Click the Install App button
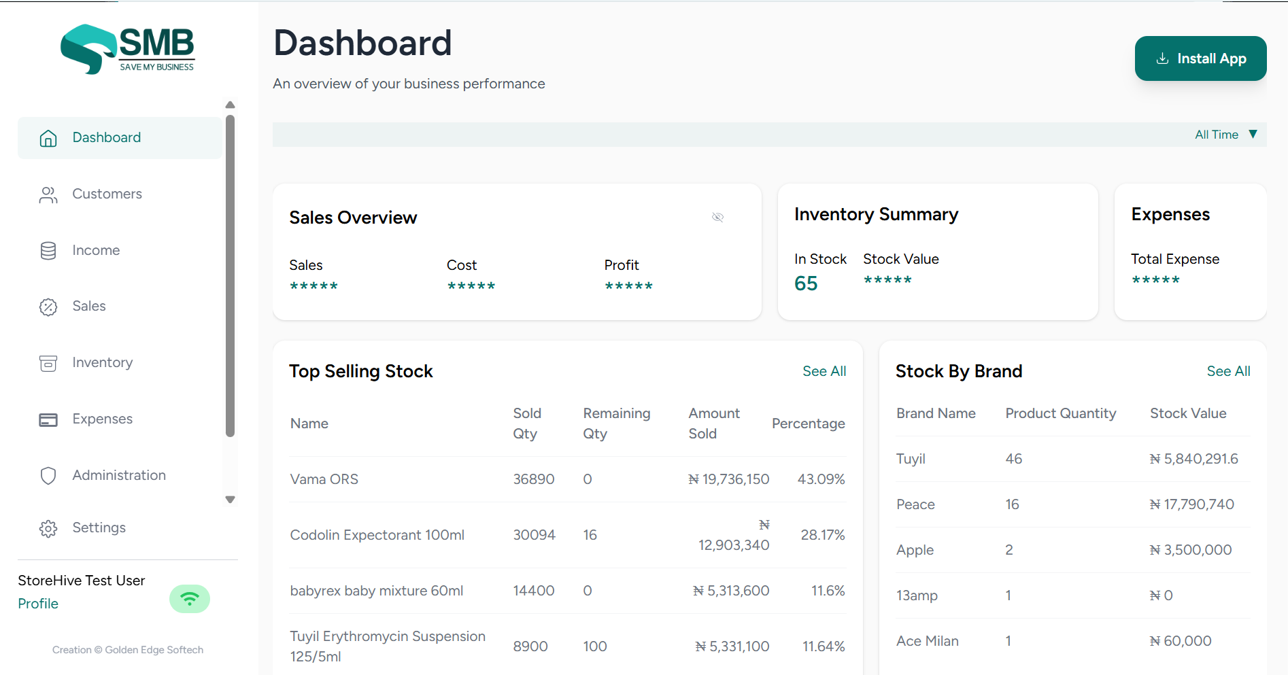This screenshot has height=675, width=1288. [1200, 58]
